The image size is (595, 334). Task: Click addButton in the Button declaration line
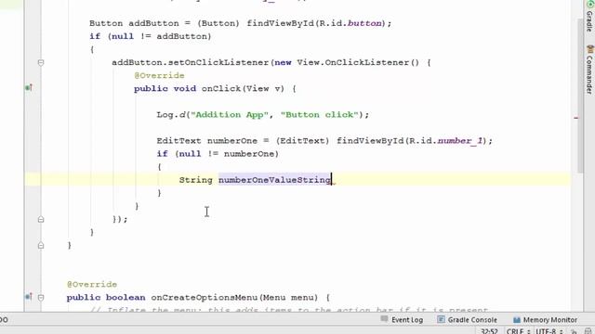[153, 23]
